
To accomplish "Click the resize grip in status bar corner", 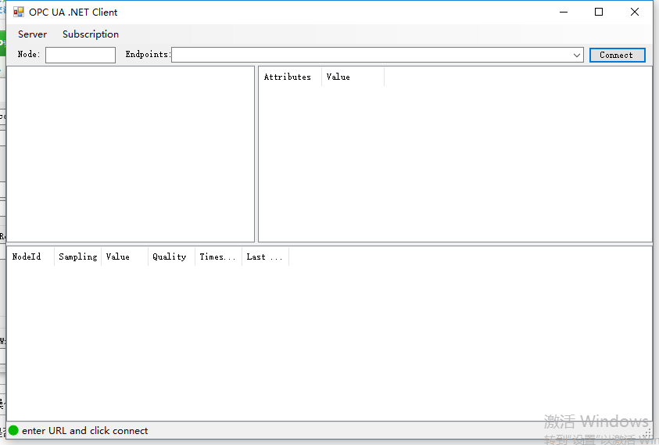I will coord(647,433).
